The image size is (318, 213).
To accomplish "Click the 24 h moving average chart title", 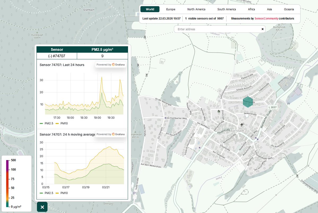I will point(67,134).
